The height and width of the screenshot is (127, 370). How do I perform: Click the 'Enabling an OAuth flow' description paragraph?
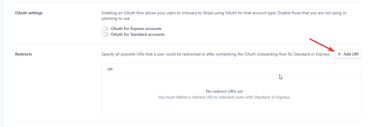point(224,16)
